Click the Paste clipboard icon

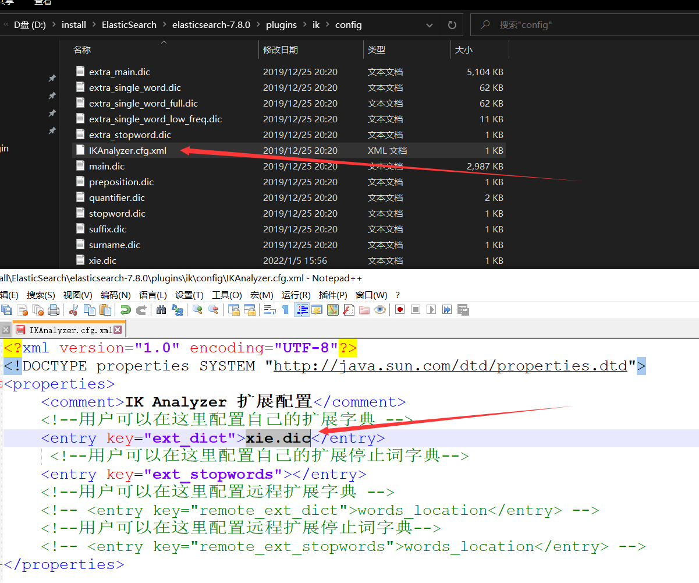(x=105, y=310)
